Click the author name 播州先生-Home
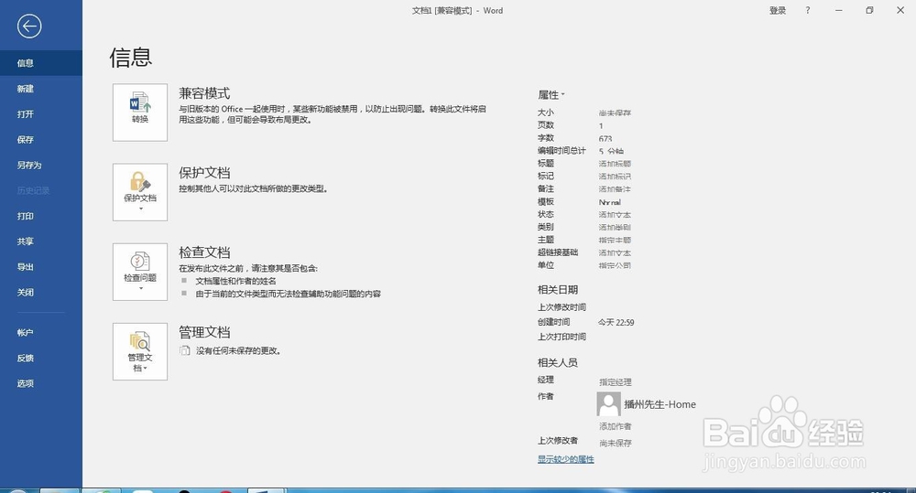This screenshot has height=493, width=916. point(660,404)
